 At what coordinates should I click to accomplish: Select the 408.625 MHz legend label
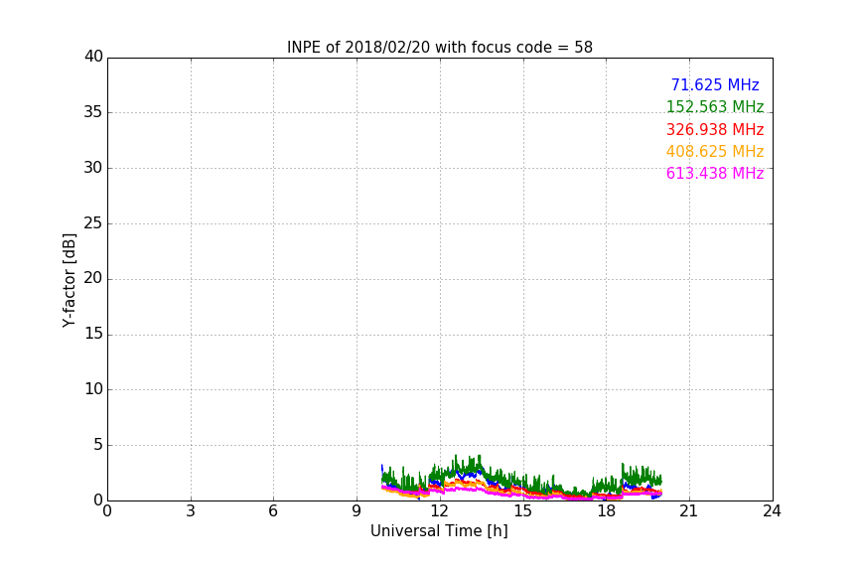[x=715, y=151]
